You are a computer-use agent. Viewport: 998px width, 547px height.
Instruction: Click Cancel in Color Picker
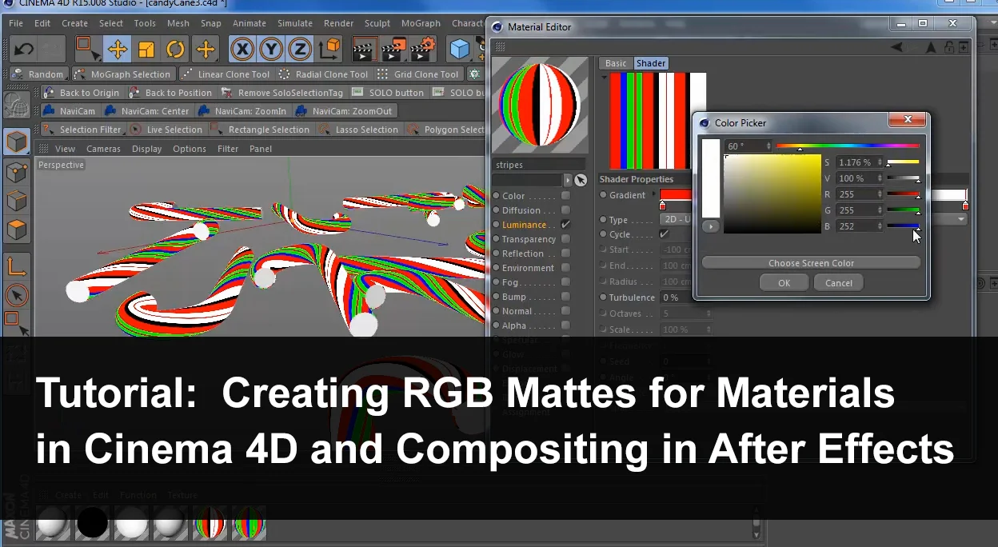pyautogui.click(x=838, y=283)
